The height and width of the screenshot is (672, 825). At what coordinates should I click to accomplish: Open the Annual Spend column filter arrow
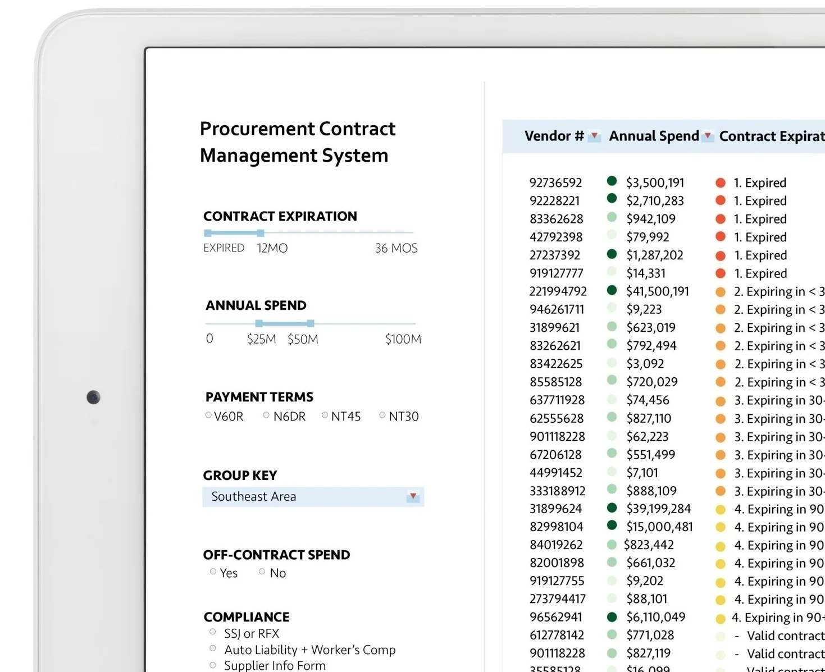708,136
